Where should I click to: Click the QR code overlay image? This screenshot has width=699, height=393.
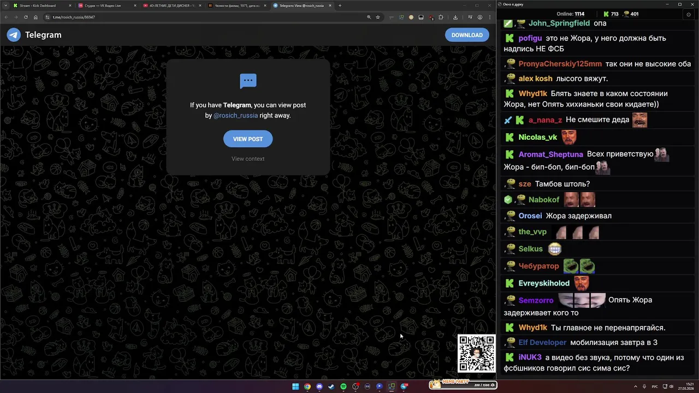(477, 354)
